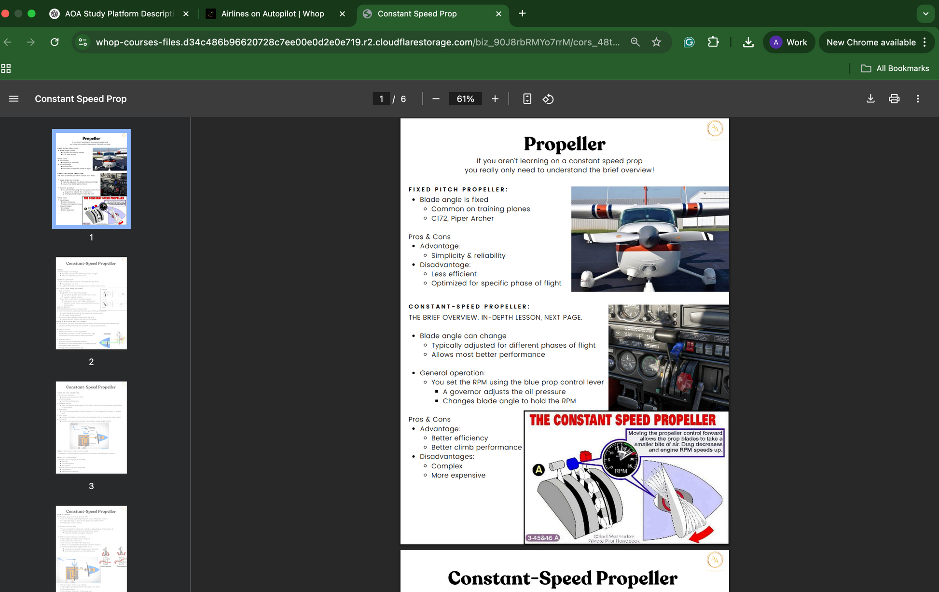939x592 pixels.
Task: View site information icon in address bar
Action: pos(83,42)
